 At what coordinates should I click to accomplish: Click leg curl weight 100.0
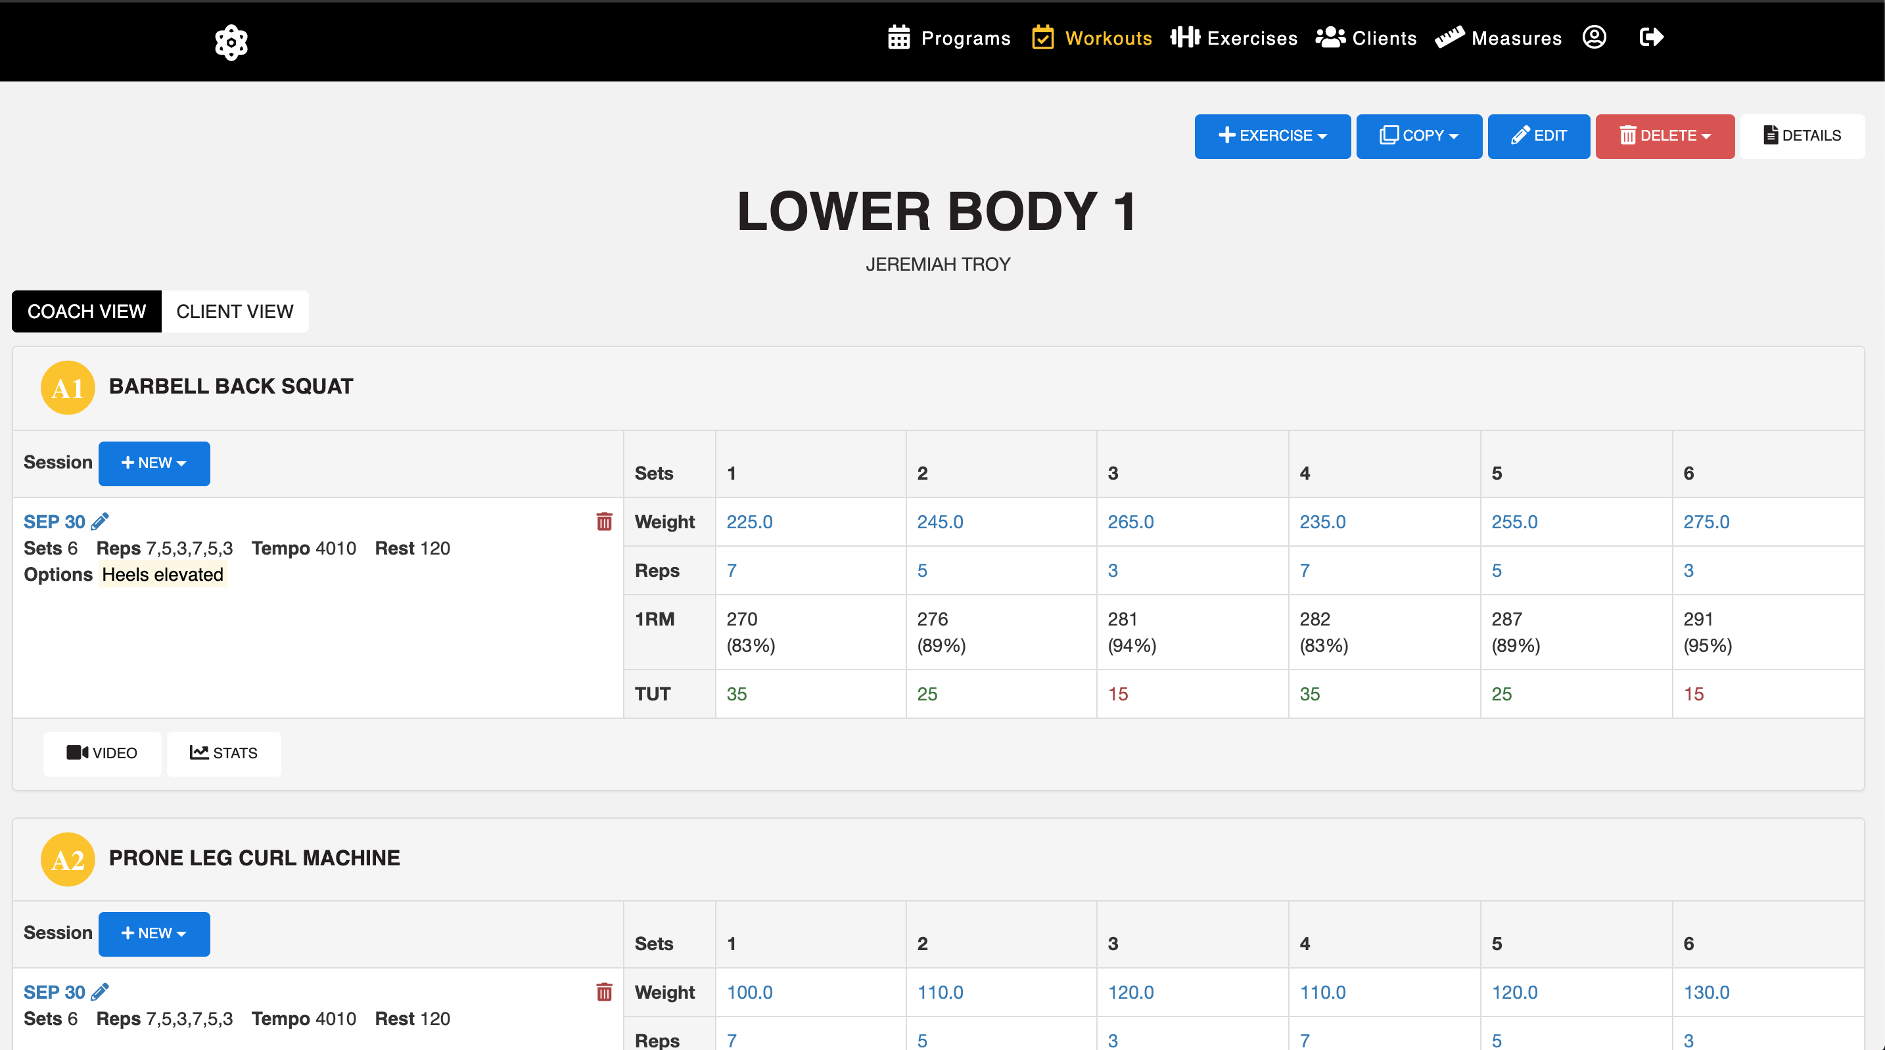[x=749, y=992]
